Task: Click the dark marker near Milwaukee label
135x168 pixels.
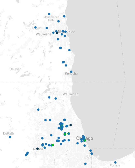Action: coord(57,33)
